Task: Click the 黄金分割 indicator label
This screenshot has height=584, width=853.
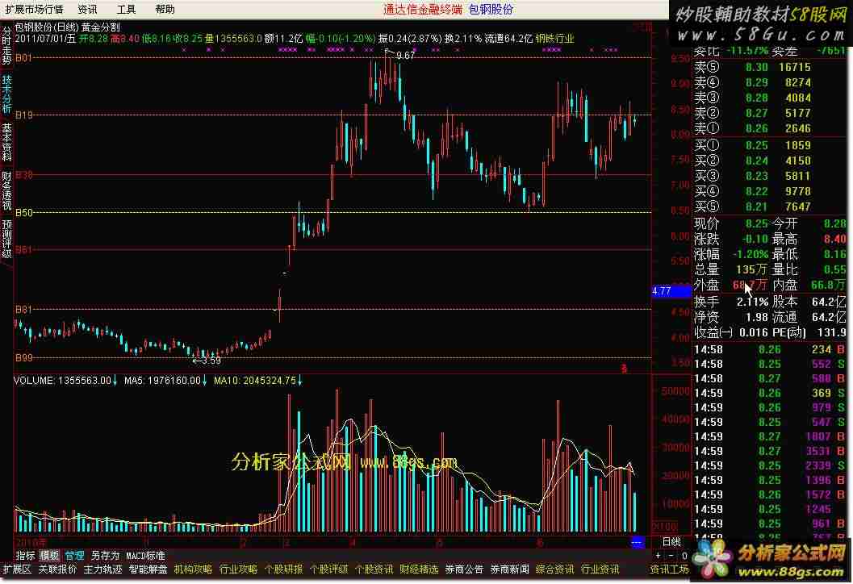Action: tap(101, 27)
